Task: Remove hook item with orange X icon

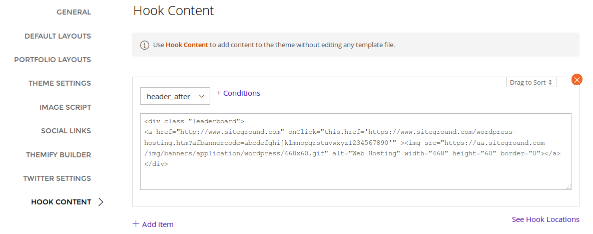Action: coord(576,80)
